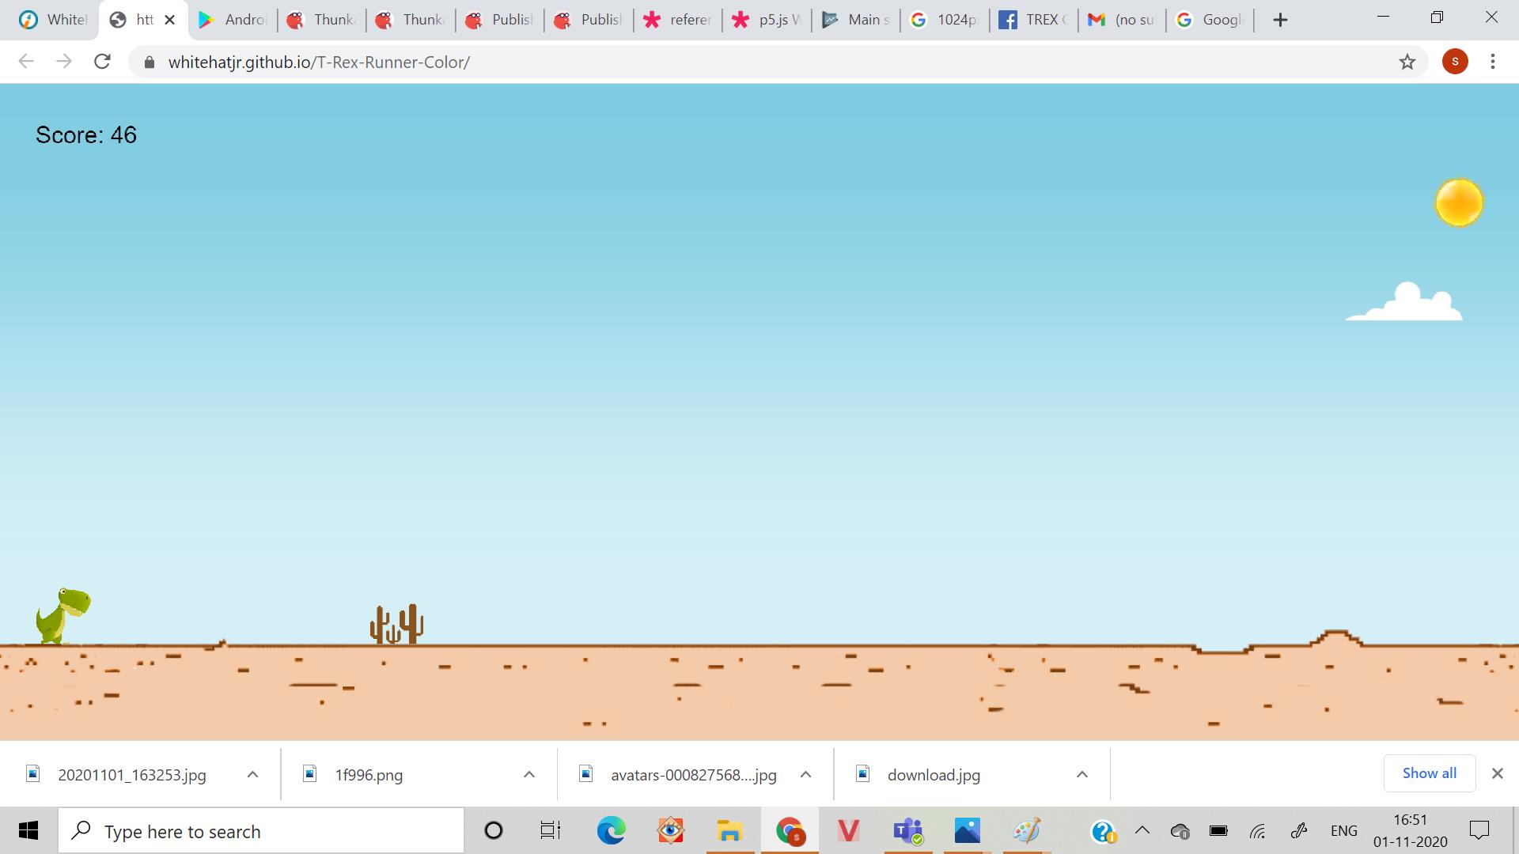Open Cortana from the taskbar

click(493, 830)
